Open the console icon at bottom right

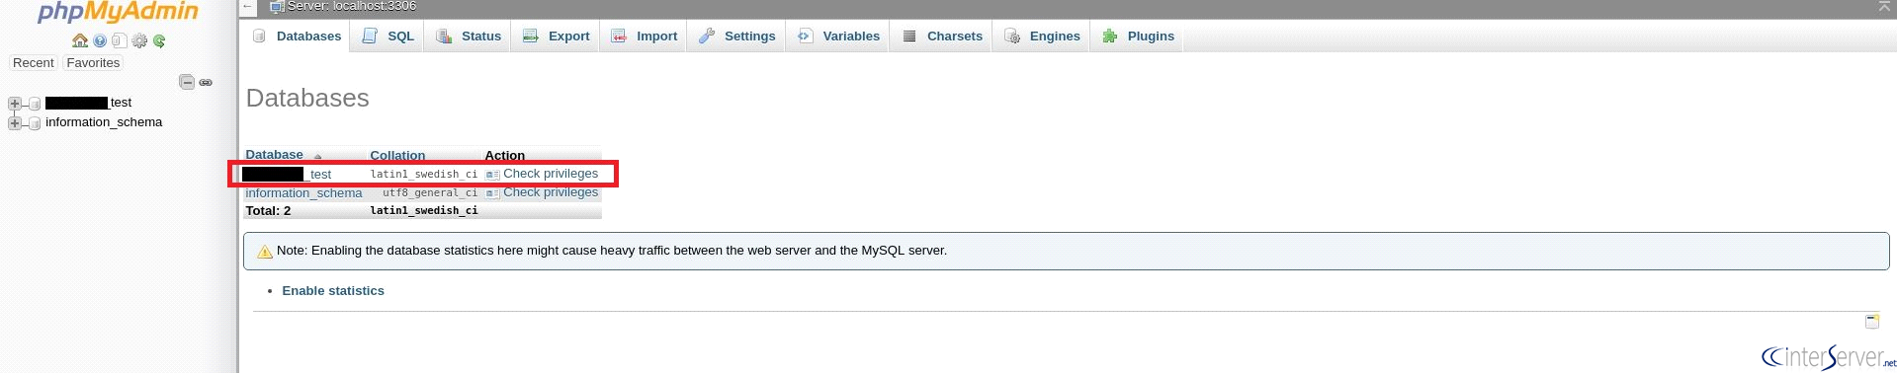point(1871,322)
